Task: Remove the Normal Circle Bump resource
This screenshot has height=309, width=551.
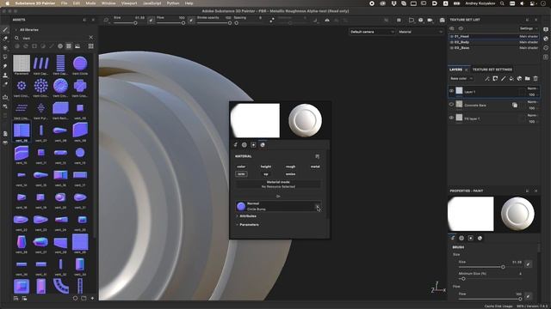Action: click(x=318, y=206)
